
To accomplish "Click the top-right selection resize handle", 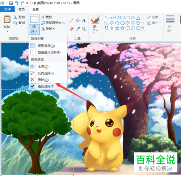I will click(x=73, y=89).
